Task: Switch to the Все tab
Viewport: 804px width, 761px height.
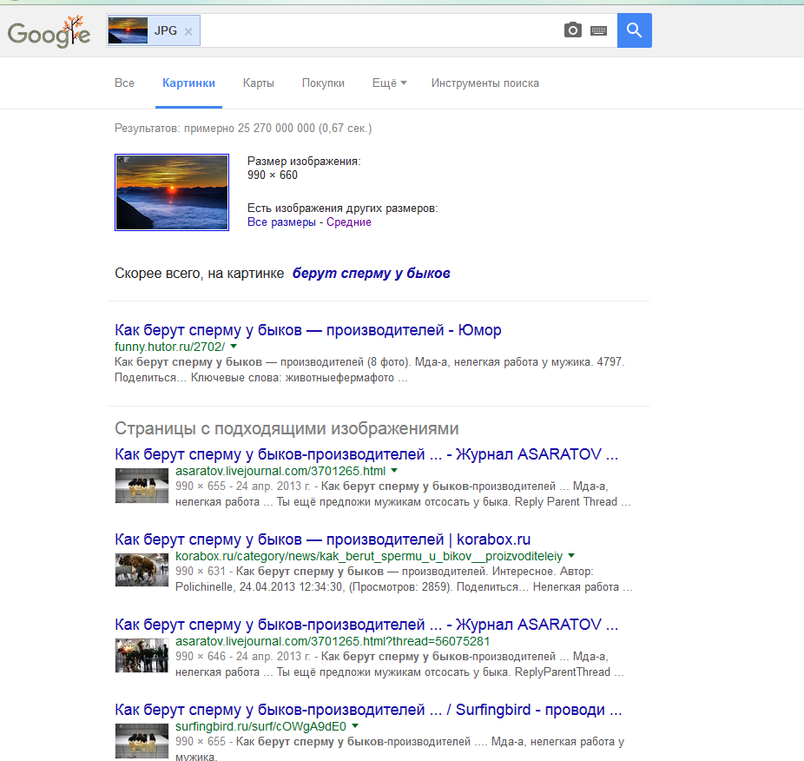Action: pyautogui.click(x=124, y=83)
